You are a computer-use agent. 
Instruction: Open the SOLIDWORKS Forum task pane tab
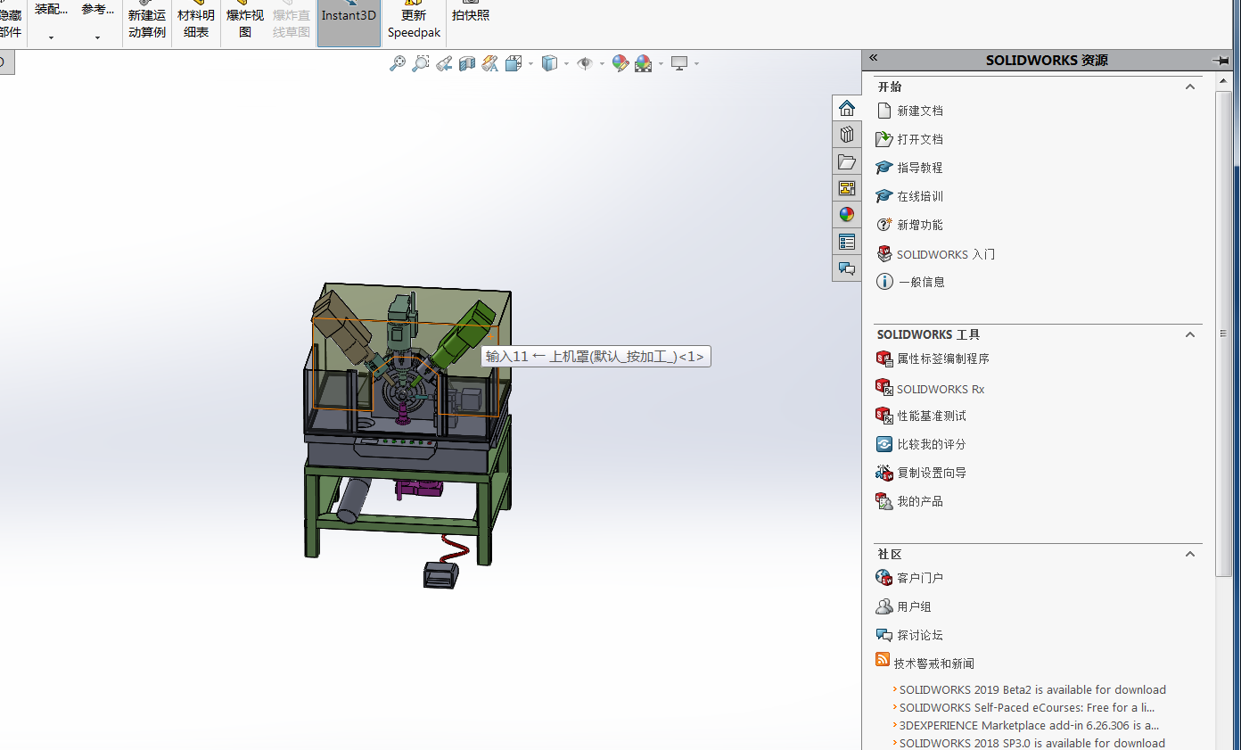pos(846,268)
